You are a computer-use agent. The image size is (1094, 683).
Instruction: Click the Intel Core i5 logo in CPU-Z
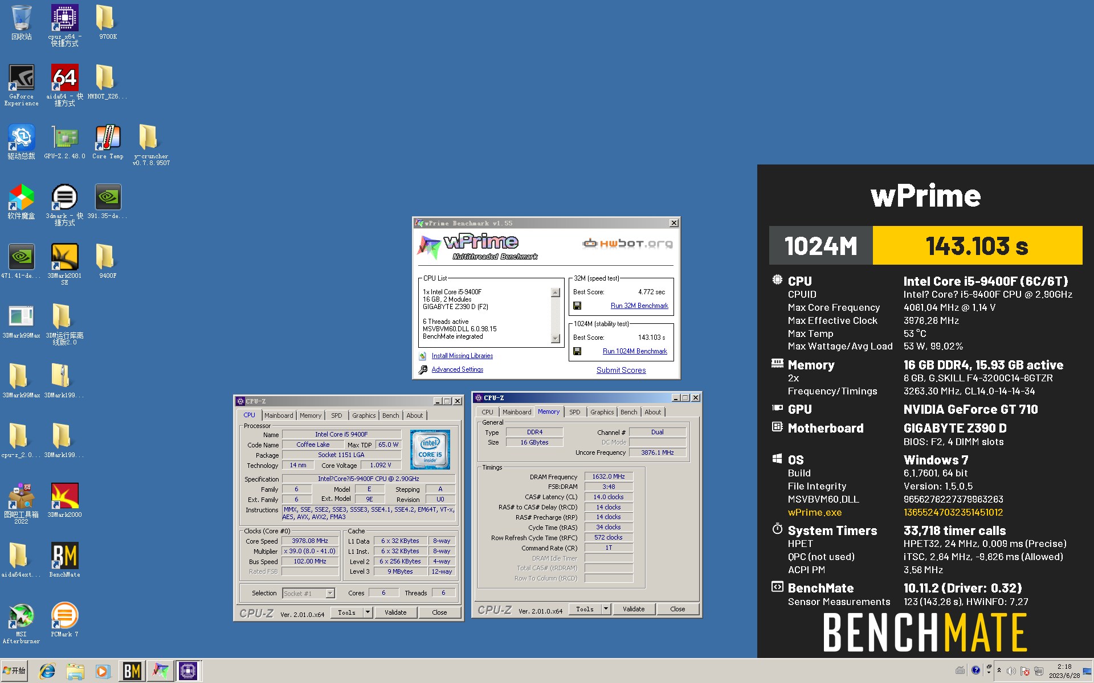(x=430, y=449)
